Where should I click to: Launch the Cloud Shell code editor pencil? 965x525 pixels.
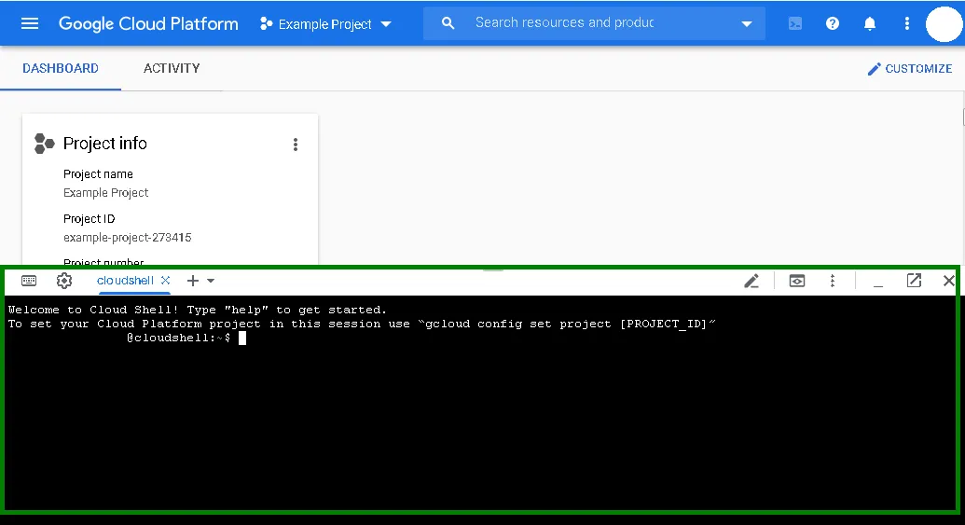(x=751, y=281)
